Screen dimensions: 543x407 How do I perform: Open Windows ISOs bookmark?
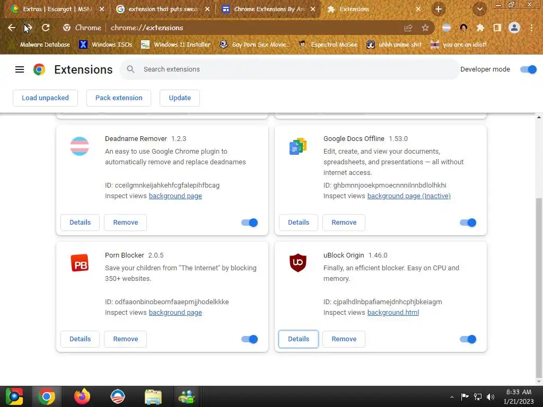106,45
